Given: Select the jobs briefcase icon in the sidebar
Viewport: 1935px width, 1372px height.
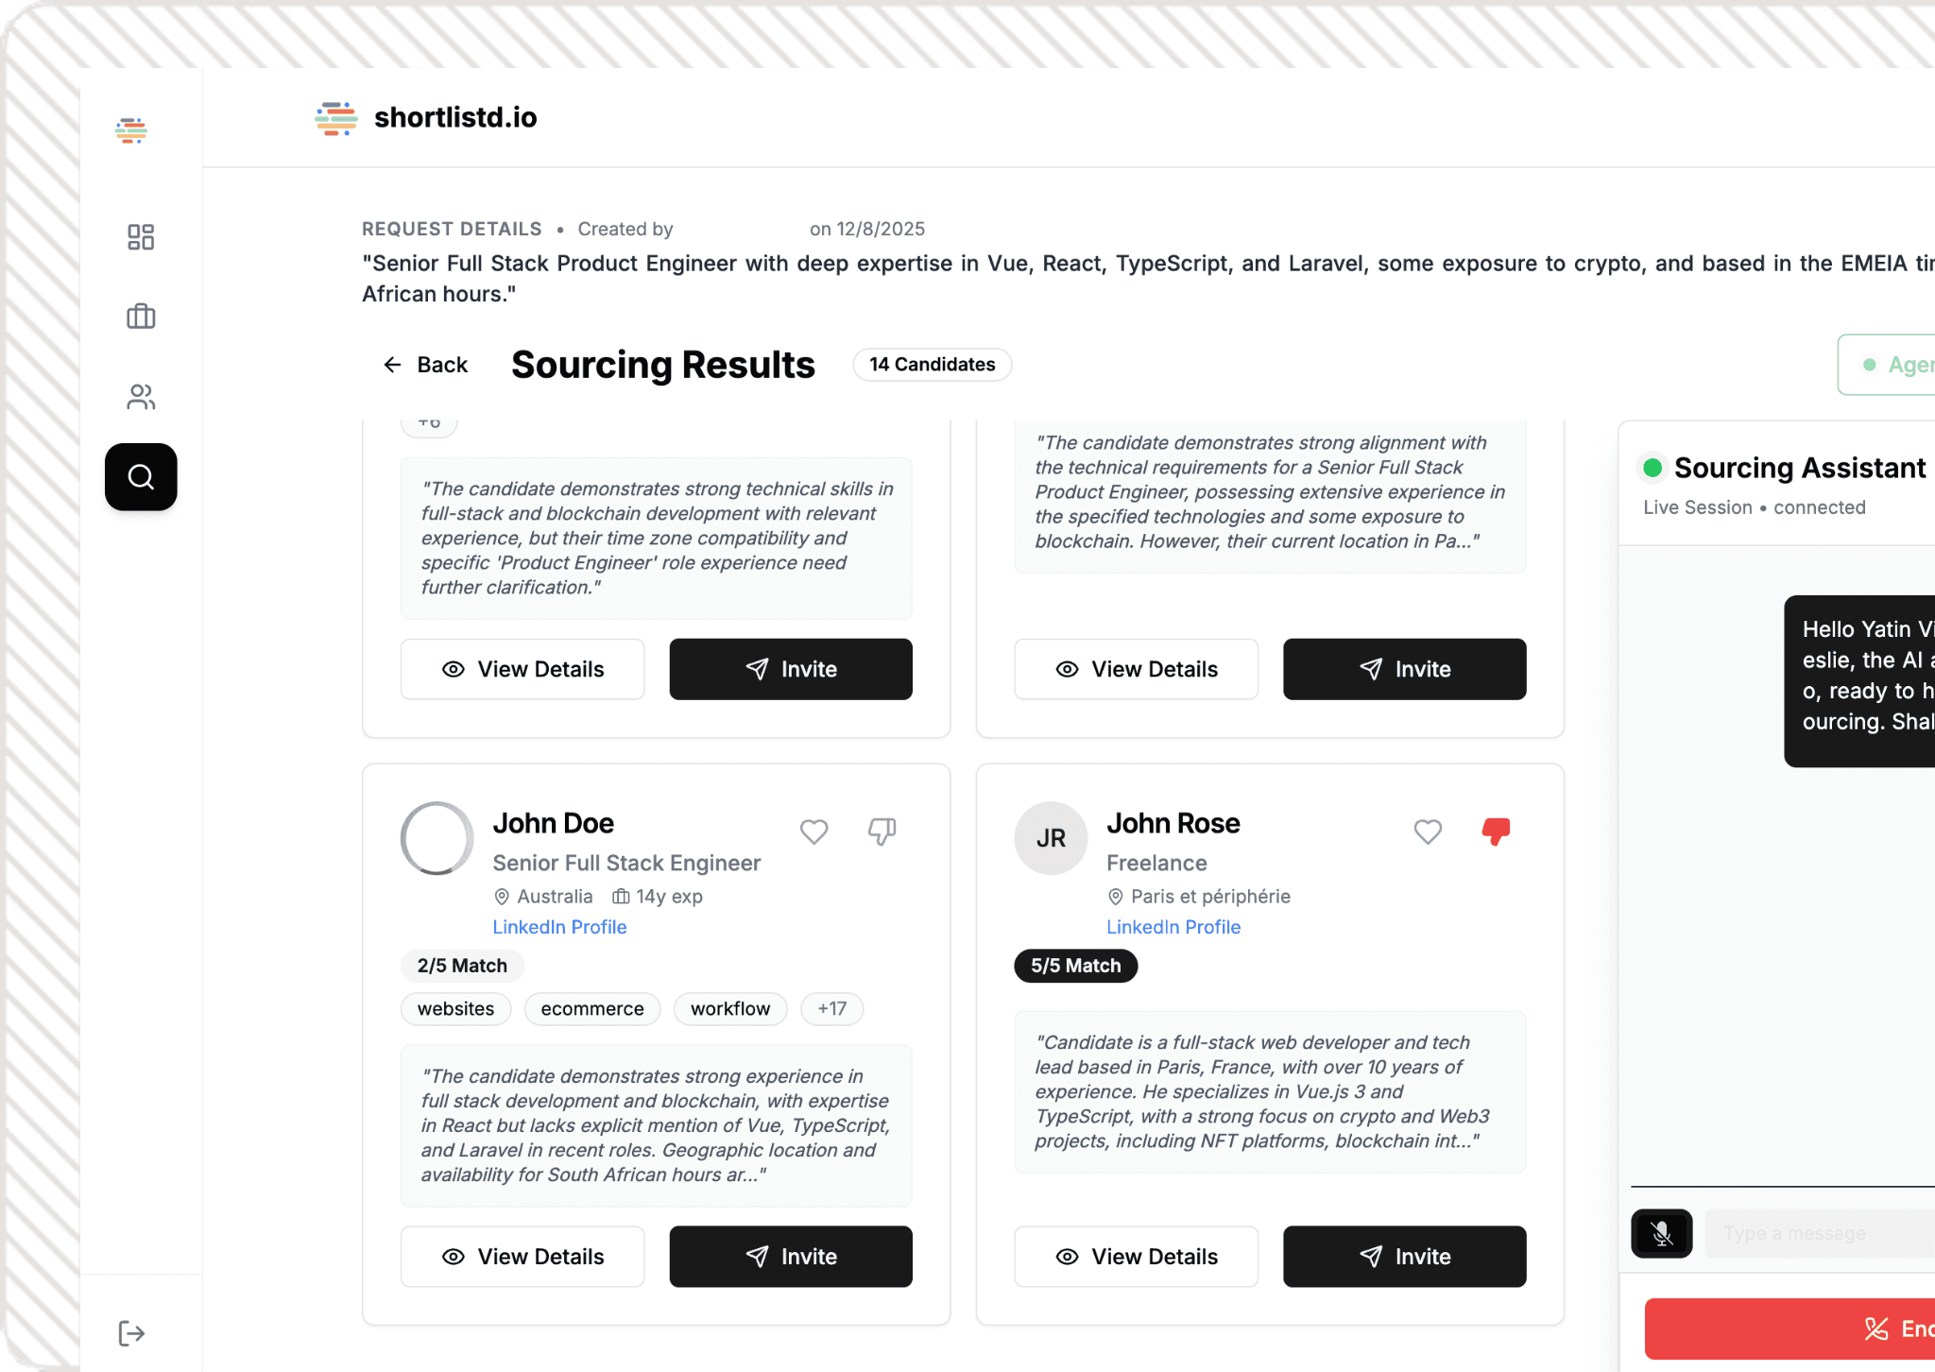Looking at the screenshot, I should pyautogui.click(x=140, y=317).
